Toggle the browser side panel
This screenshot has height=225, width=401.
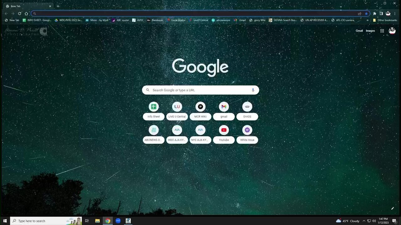click(381, 13)
